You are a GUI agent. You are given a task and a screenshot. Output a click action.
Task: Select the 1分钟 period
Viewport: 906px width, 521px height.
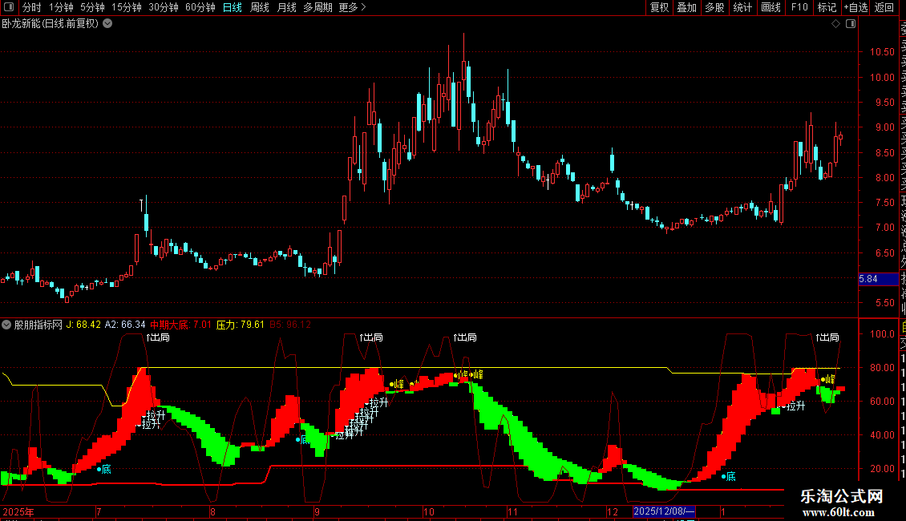pos(61,7)
